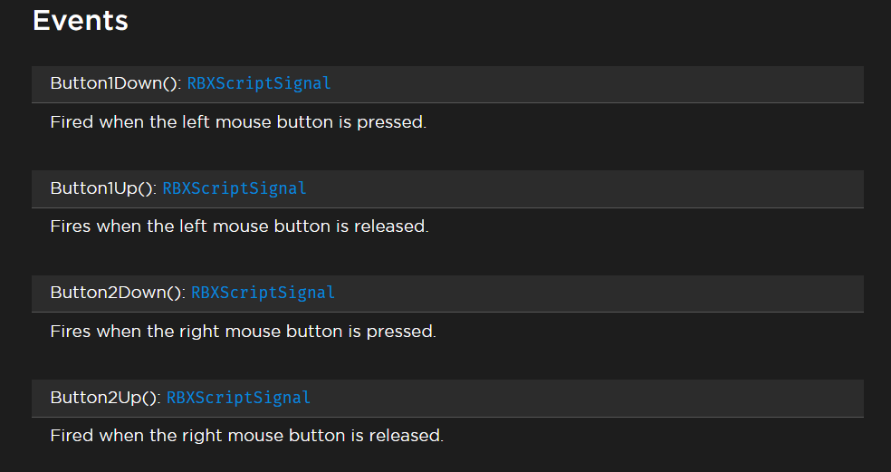Select the Button2Down() event name

point(118,293)
